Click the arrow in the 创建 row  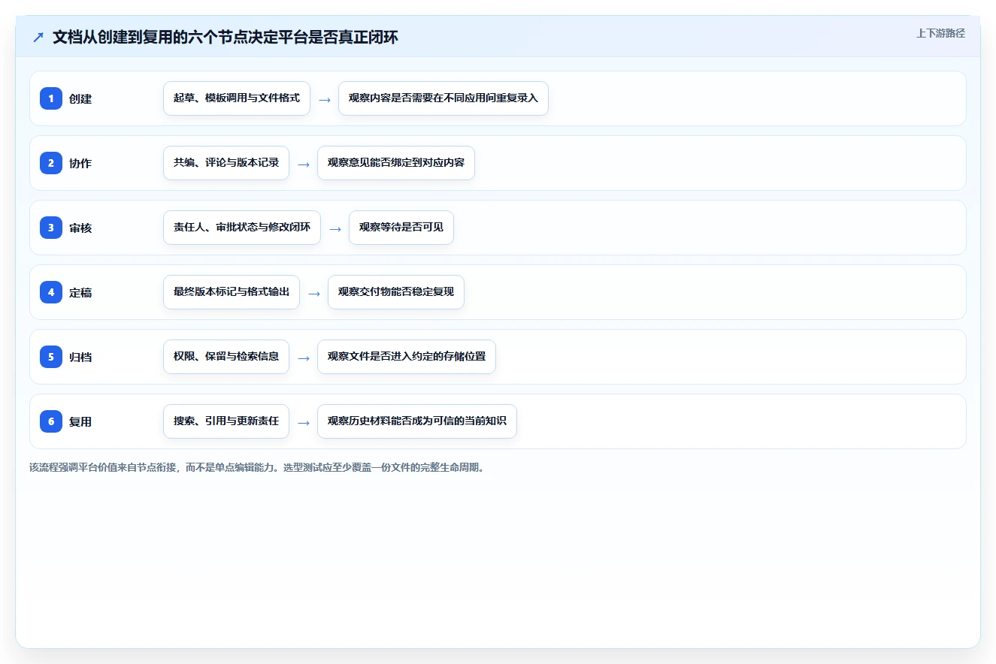(325, 99)
